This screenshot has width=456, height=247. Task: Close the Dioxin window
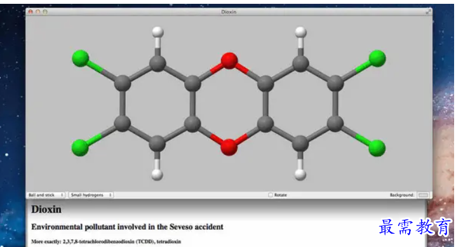click(30, 11)
